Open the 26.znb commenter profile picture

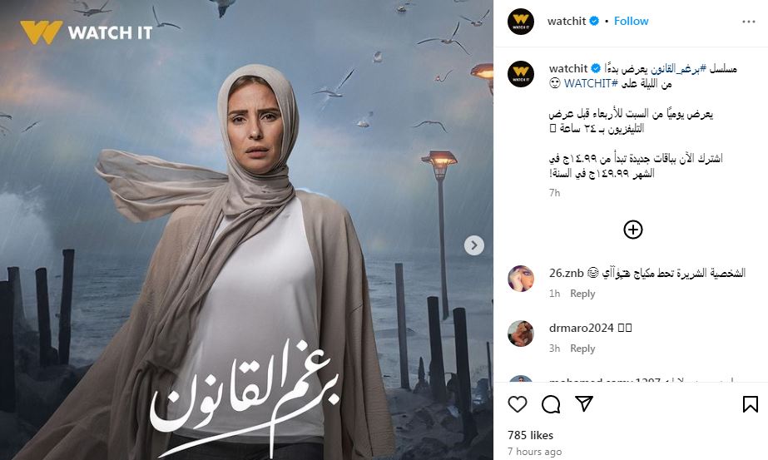coord(521,279)
